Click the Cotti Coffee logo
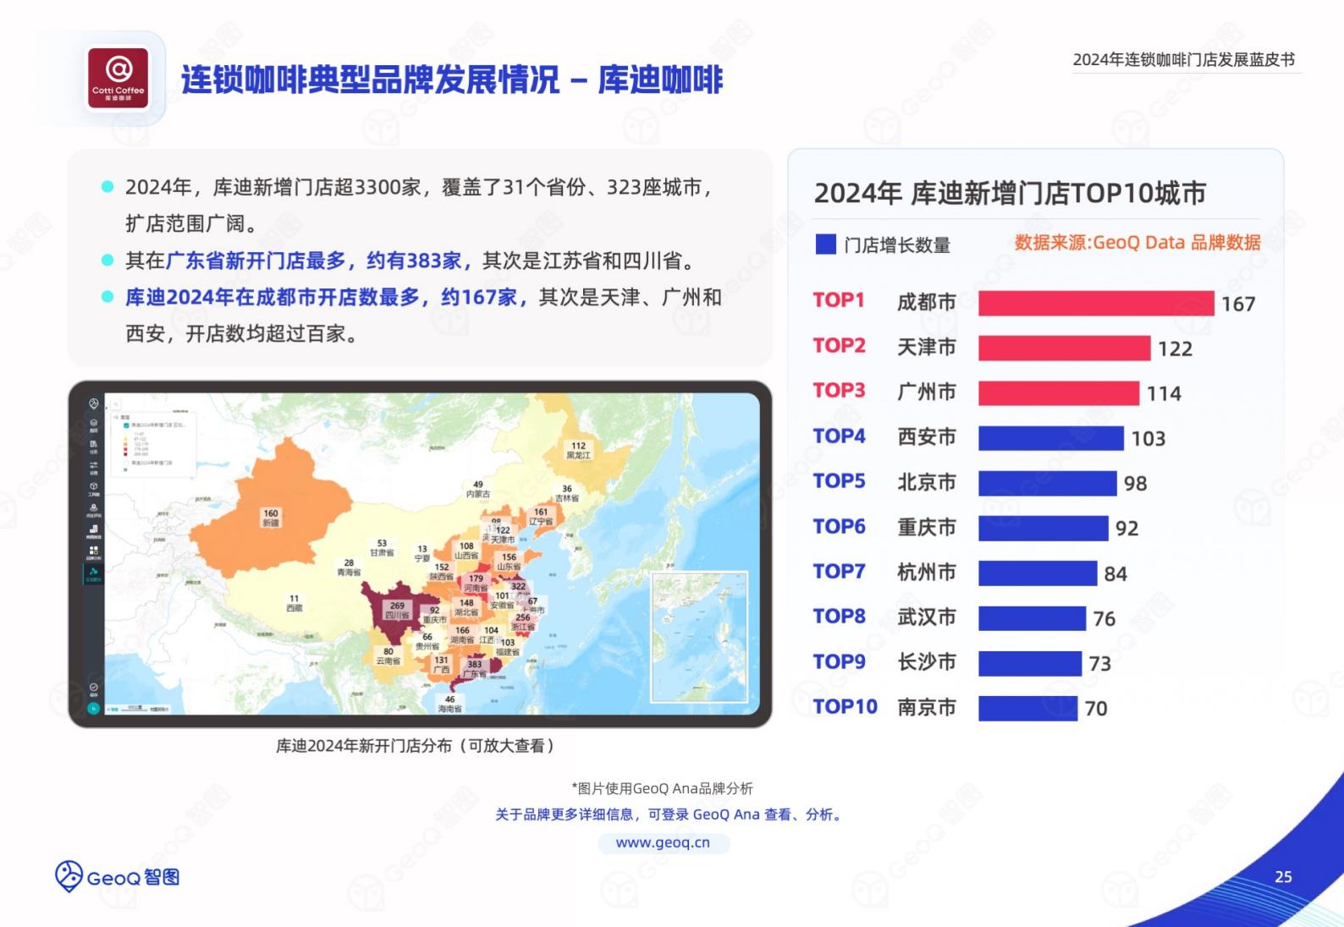Screen dimensions: 1344x927 click(x=118, y=78)
